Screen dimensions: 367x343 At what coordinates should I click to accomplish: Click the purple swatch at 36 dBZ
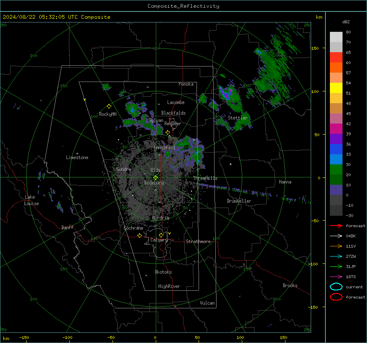(336, 139)
